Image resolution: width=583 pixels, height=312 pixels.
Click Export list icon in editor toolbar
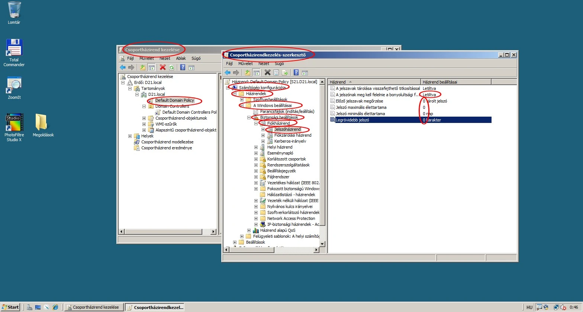(x=285, y=72)
